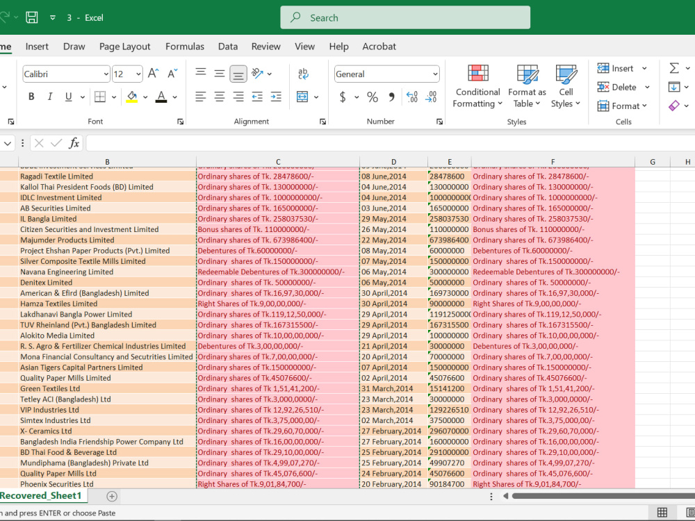Screen dimensions: 695x521
Task: Open the font size dropdown
Action: click(x=139, y=74)
